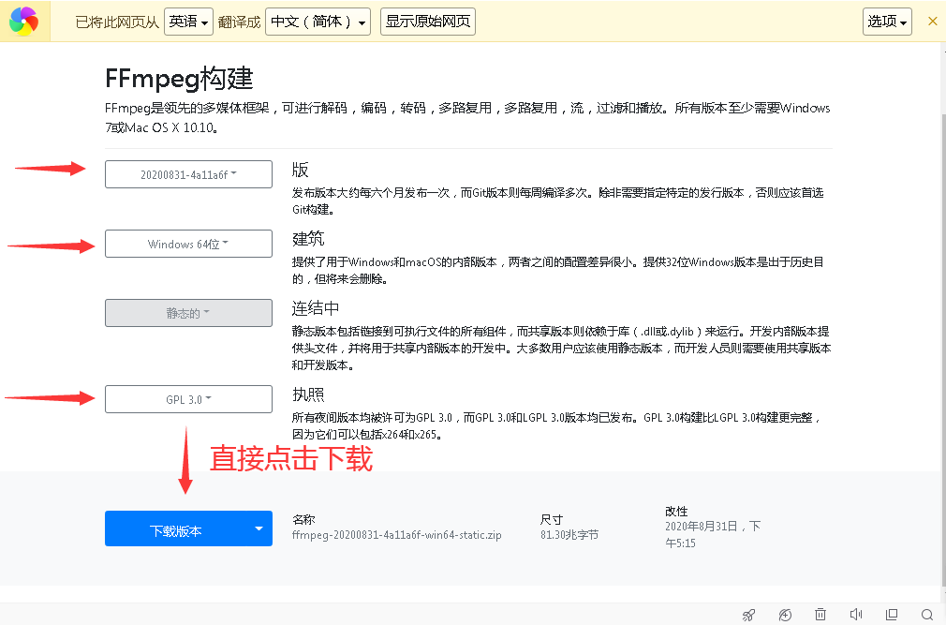Open the 中文（简体）target language dropdown
This screenshot has width=946, height=625.
(x=318, y=22)
